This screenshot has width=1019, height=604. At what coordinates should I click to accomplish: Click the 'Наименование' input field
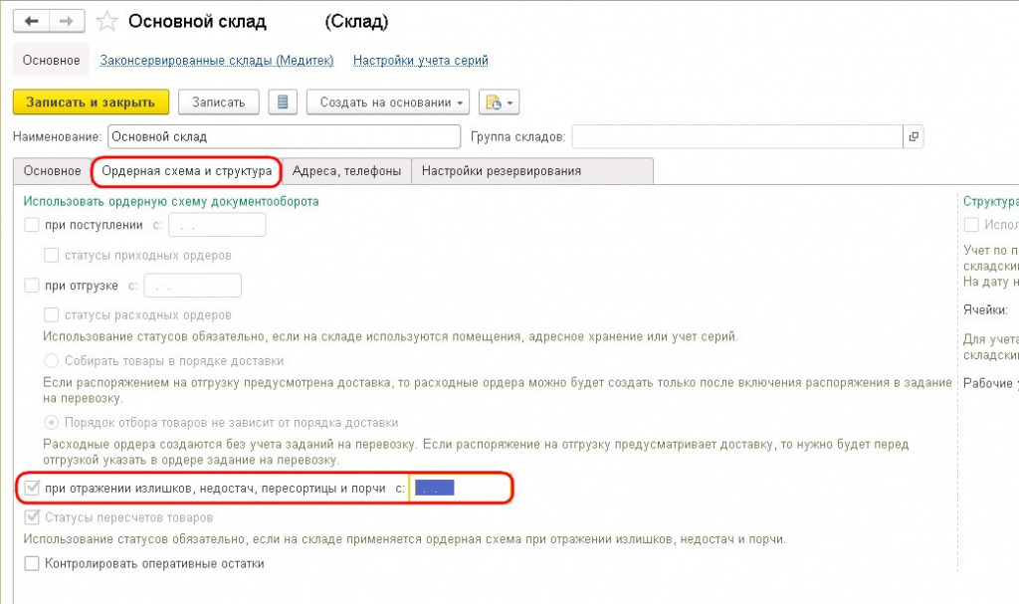tap(284, 136)
